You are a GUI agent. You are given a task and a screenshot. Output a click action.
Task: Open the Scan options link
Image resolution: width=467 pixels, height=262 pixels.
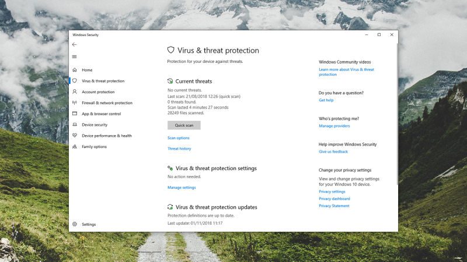179,138
